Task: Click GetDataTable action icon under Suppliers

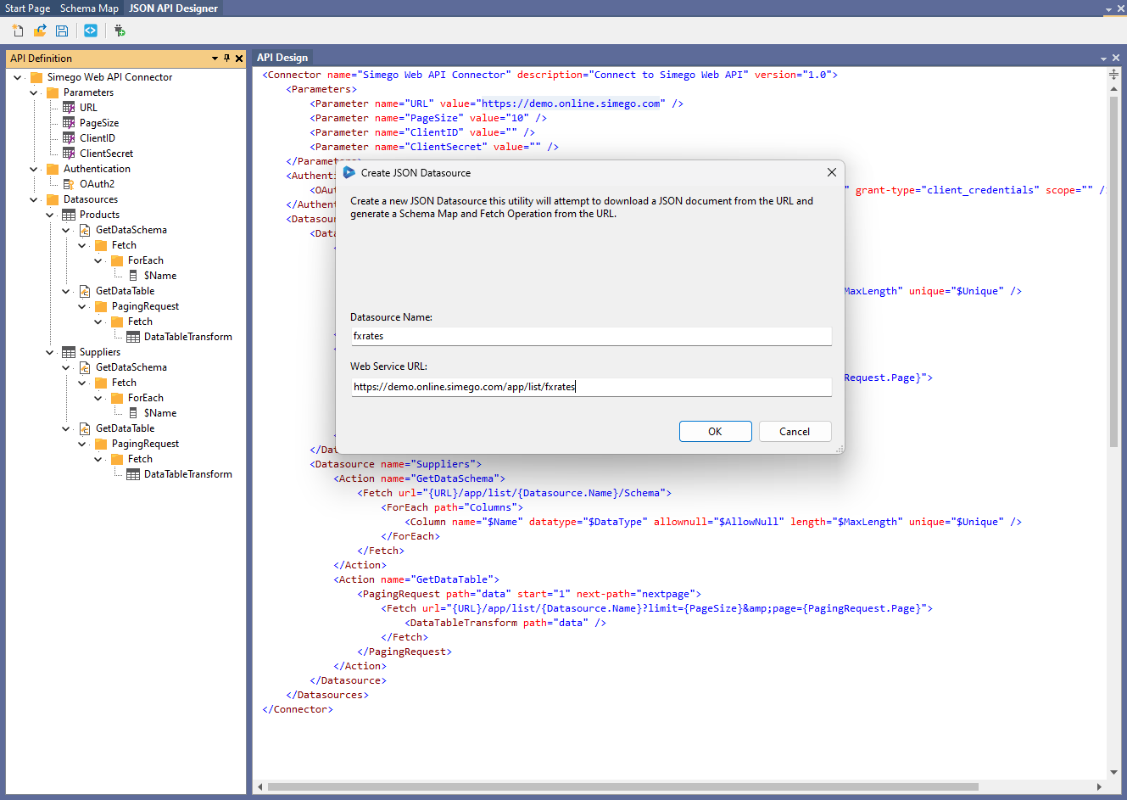Action: [x=85, y=428]
